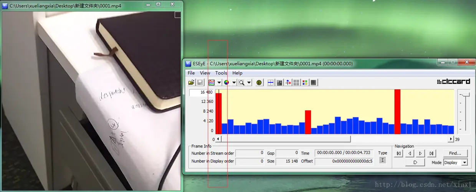This screenshot has height=192, width=476.
Task: Toggle the red and blue arrows icon
Action: [288, 83]
